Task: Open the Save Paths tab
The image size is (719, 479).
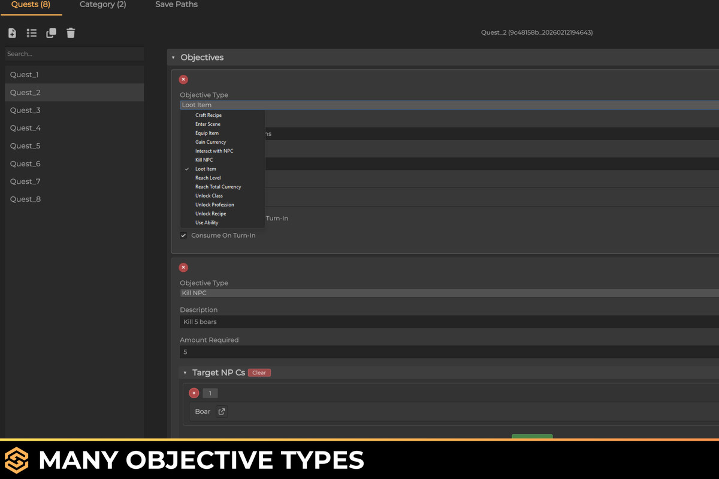Action: pyautogui.click(x=176, y=5)
